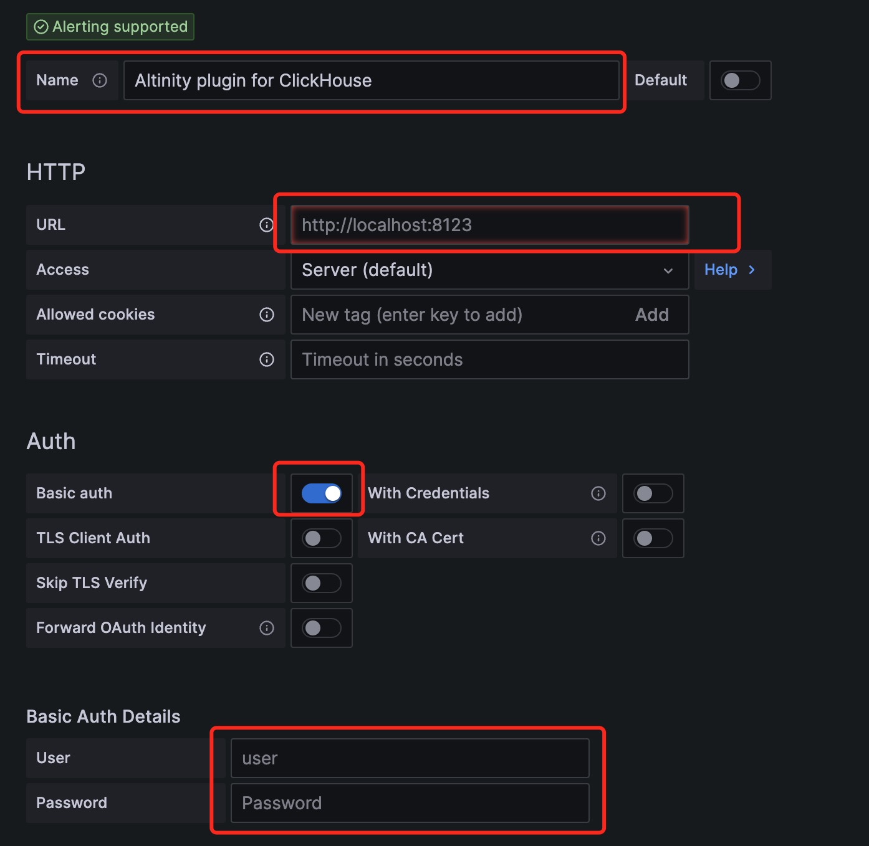Click the Skip TLS Verify label
The height and width of the screenshot is (846, 869).
[92, 583]
